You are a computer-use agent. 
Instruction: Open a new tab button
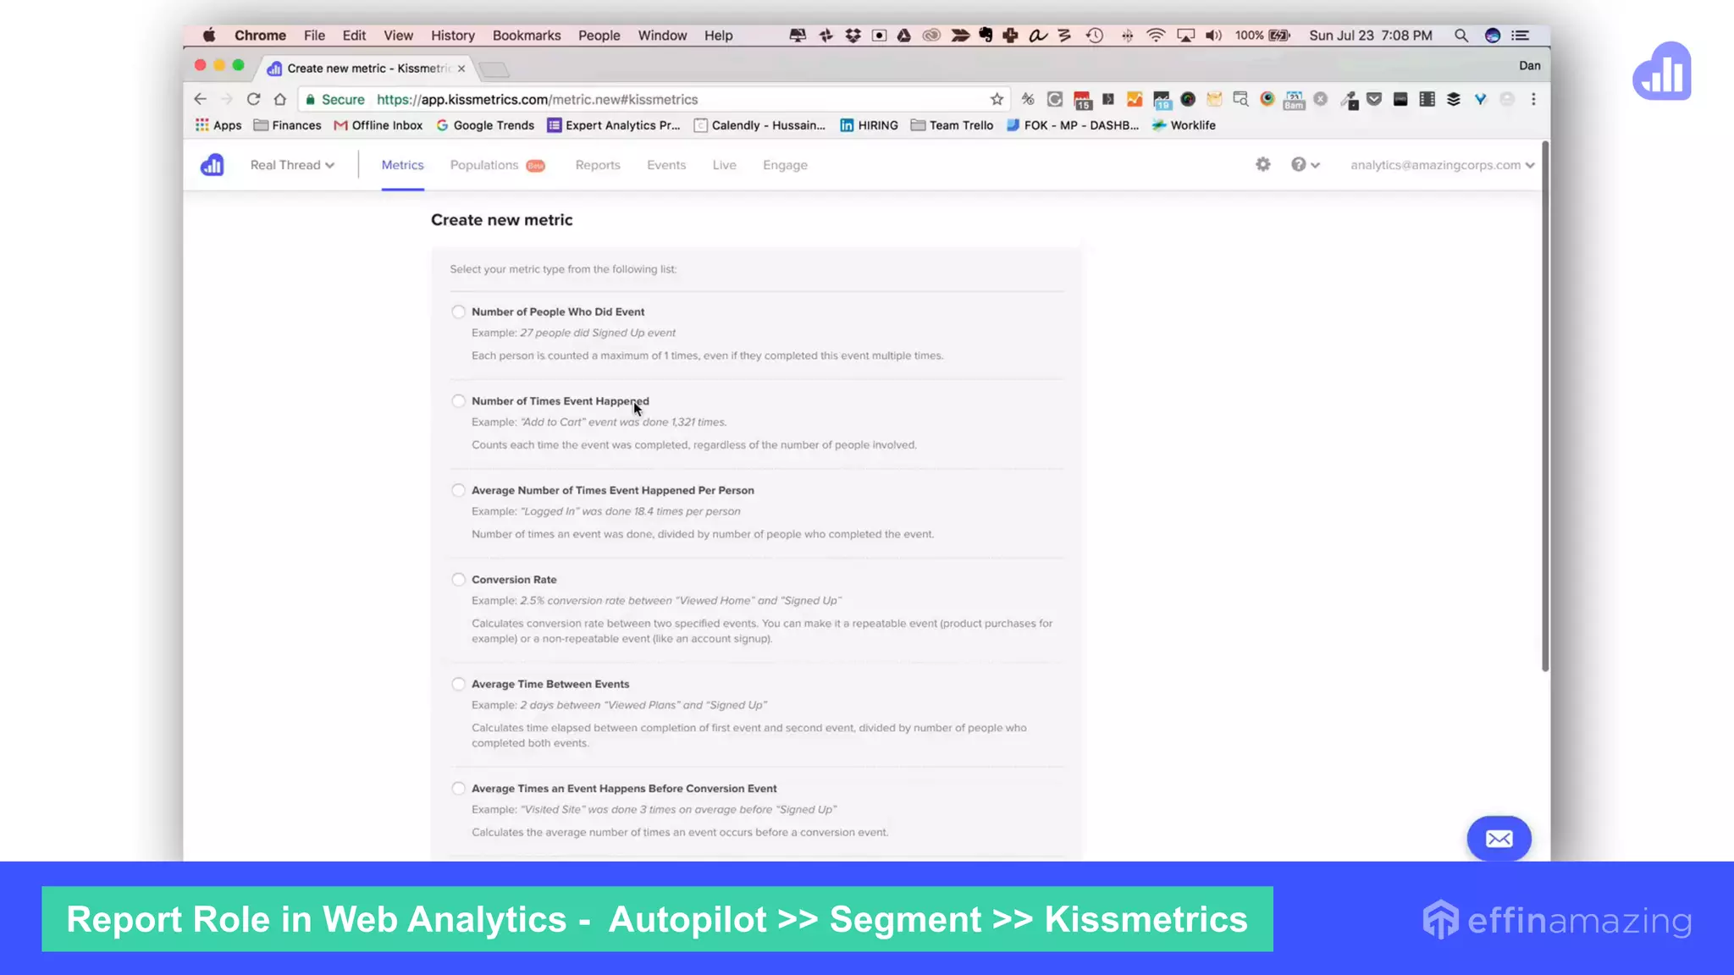[x=494, y=69]
